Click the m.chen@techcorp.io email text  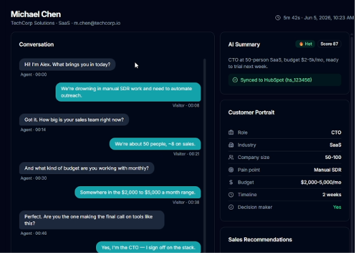[x=97, y=23]
